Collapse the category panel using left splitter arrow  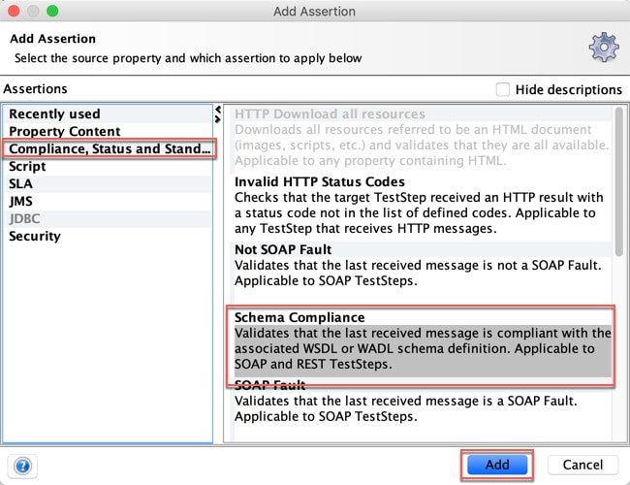pyautogui.click(x=218, y=110)
